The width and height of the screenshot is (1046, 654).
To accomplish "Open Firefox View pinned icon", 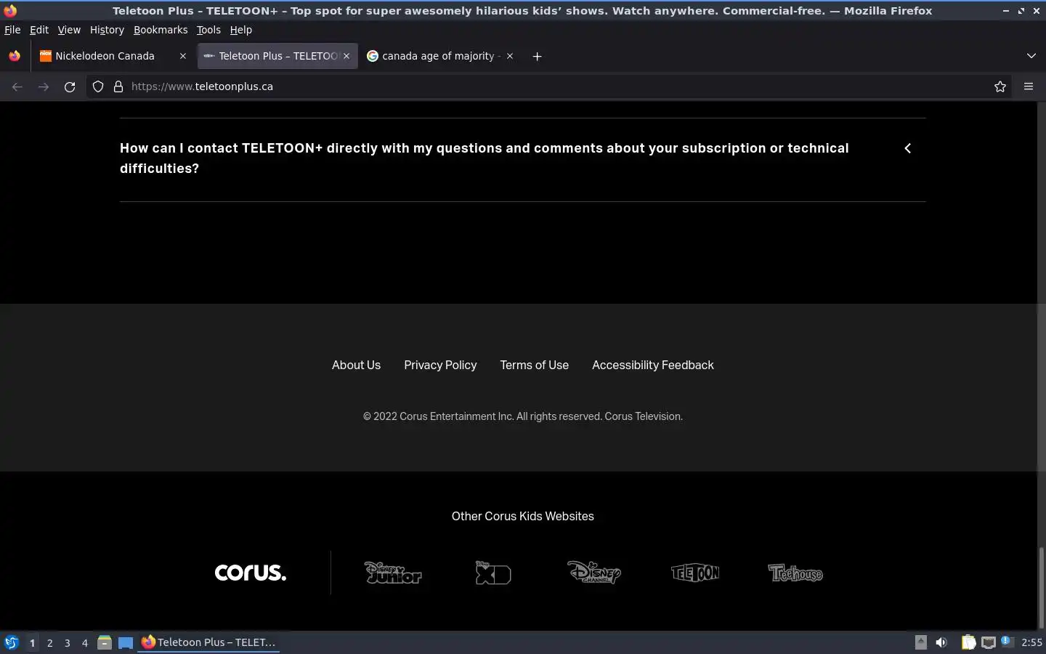I will pos(15,56).
